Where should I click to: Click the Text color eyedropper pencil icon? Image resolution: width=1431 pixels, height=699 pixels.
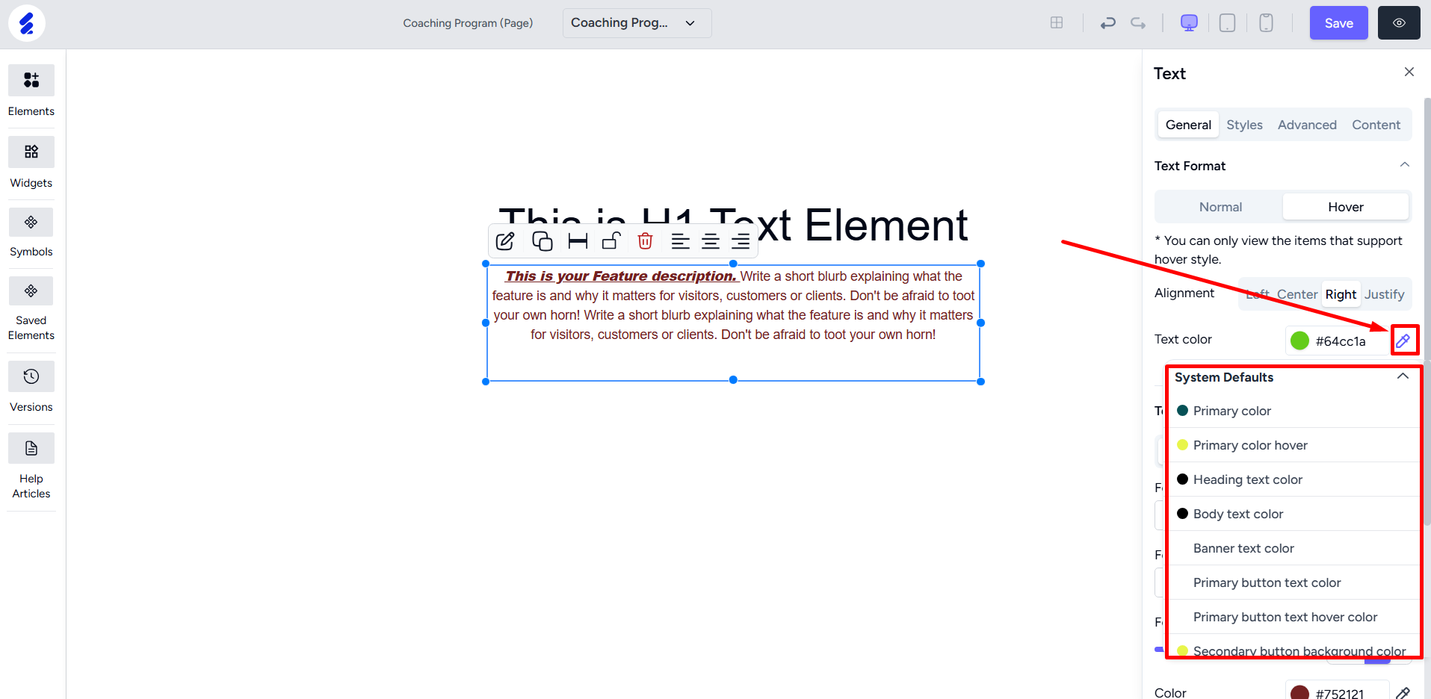[x=1403, y=341]
